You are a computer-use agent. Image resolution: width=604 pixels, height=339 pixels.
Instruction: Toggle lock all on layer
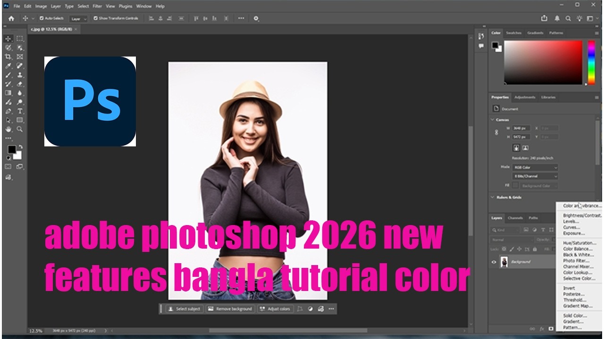point(535,249)
